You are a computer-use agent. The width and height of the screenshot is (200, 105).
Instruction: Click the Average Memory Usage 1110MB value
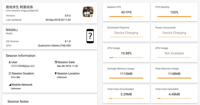(126, 74)
